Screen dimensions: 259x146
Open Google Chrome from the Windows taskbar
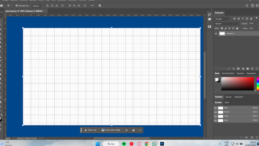147,144
